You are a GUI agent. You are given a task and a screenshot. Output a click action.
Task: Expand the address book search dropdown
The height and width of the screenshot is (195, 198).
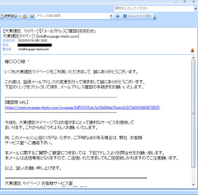pyautogui.click(x=111, y=16)
